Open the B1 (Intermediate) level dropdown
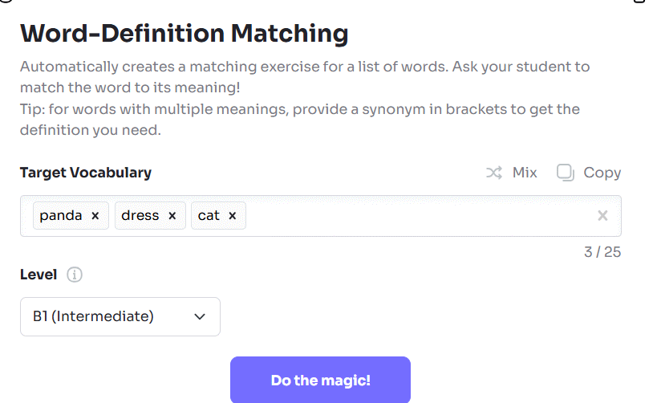The width and height of the screenshot is (657, 403). click(x=120, y=316)
